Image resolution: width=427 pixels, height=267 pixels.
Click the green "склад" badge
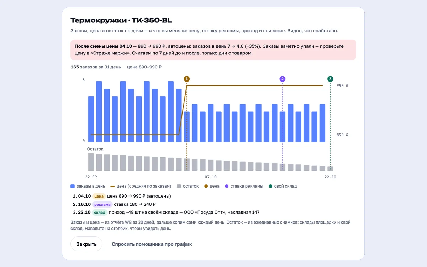[99, 213]
